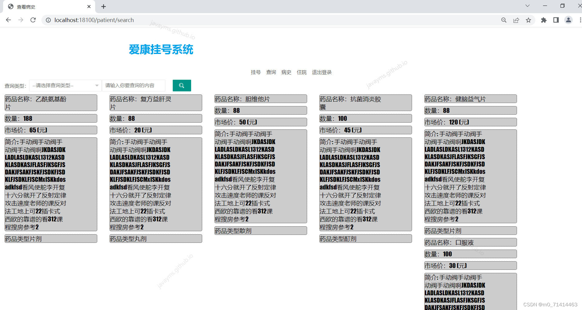Screen dimensions: 582x310
Task: Click the address bar URL
Action: [x=94, y=20]
